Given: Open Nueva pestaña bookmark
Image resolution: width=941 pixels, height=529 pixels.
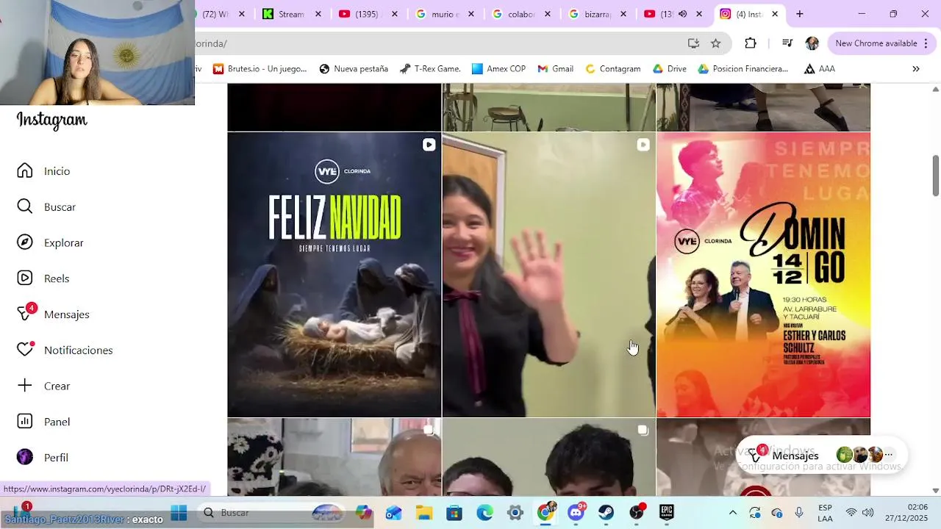Looking at the screenshot, I should tap(354, 69).
